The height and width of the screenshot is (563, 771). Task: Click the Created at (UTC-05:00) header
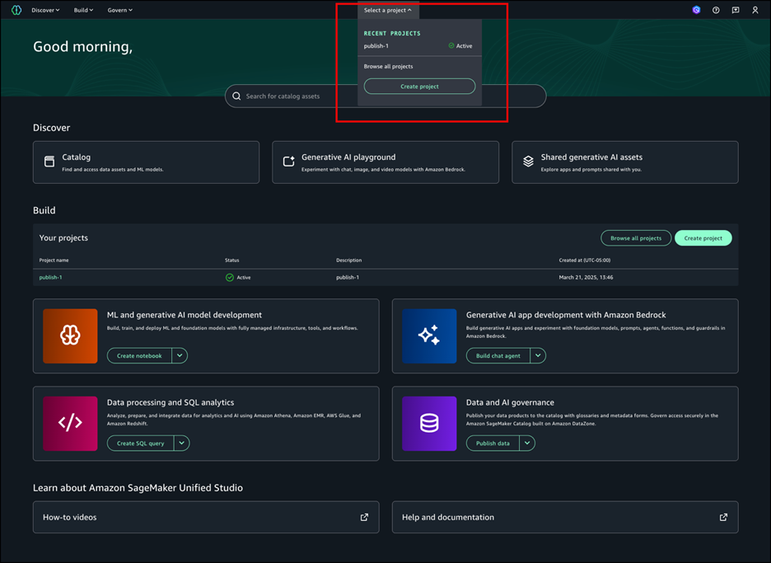click(585, 260)
